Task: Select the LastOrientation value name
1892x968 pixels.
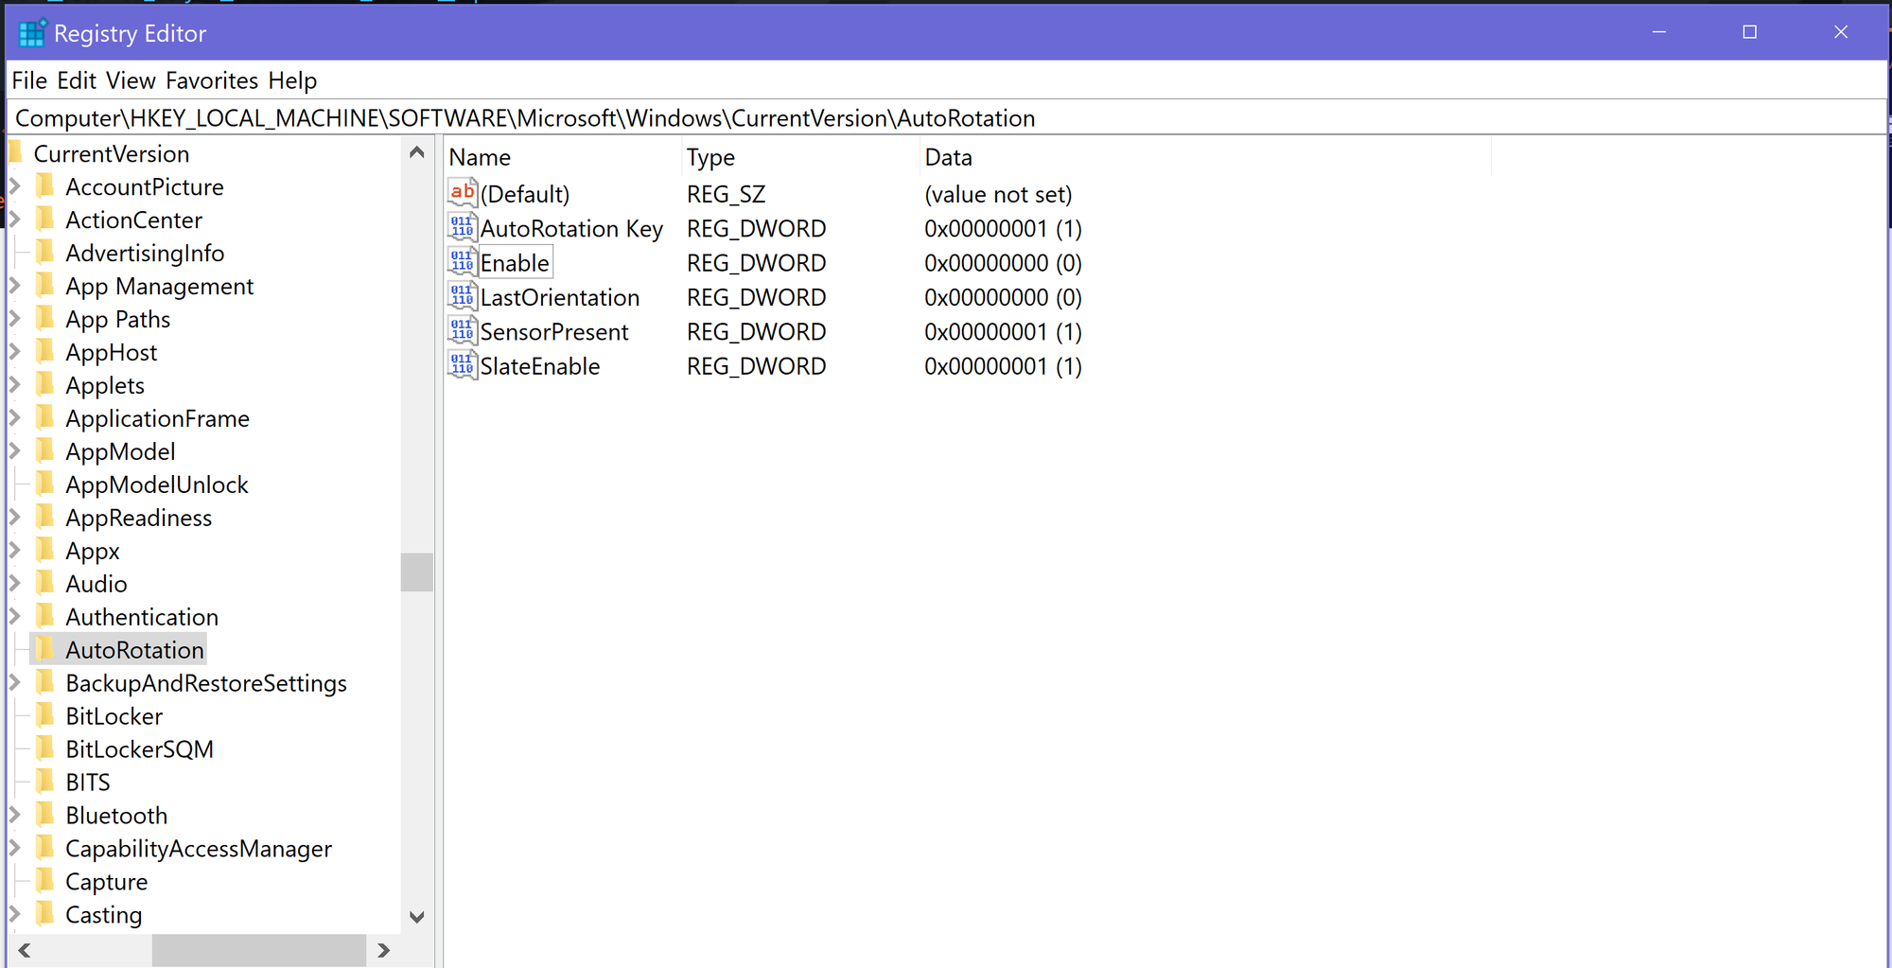Action: [560, 297]
